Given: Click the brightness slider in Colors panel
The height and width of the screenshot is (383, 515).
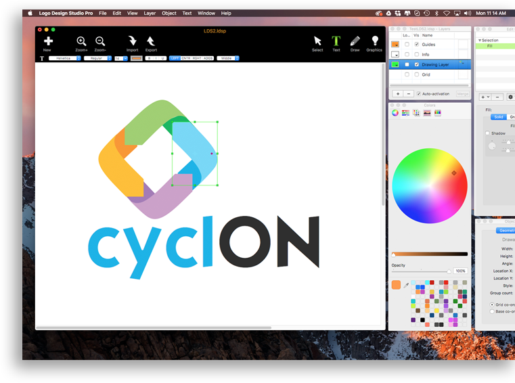Looking at the screenshot, I should point(430,254).
